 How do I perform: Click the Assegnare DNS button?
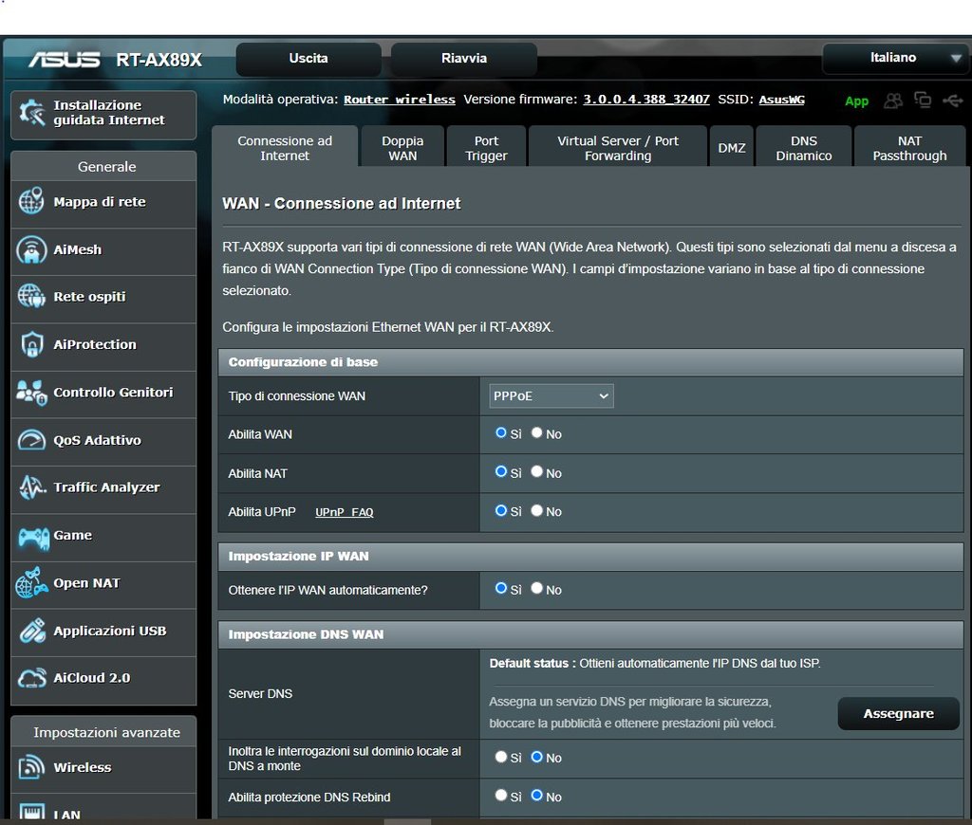[898, 714]
